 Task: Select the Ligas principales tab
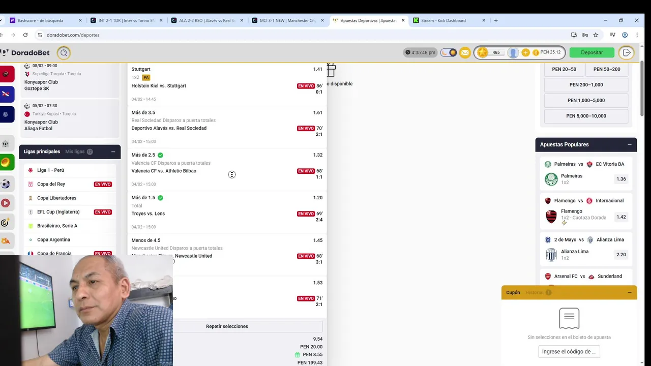(x=42, y=151)
